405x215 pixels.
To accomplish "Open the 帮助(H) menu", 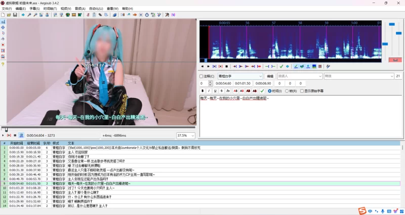I will point(128,9).
